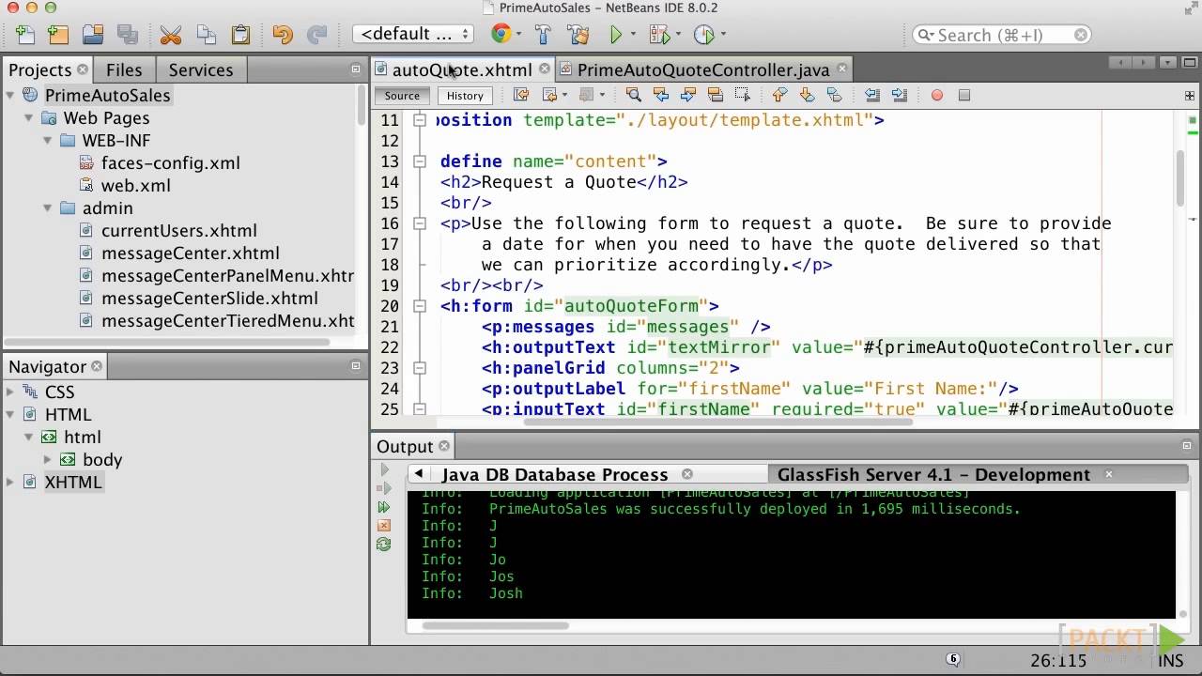Open faces-config.xml in project tree
The image size is (1202, 676).
pos(170,162)
